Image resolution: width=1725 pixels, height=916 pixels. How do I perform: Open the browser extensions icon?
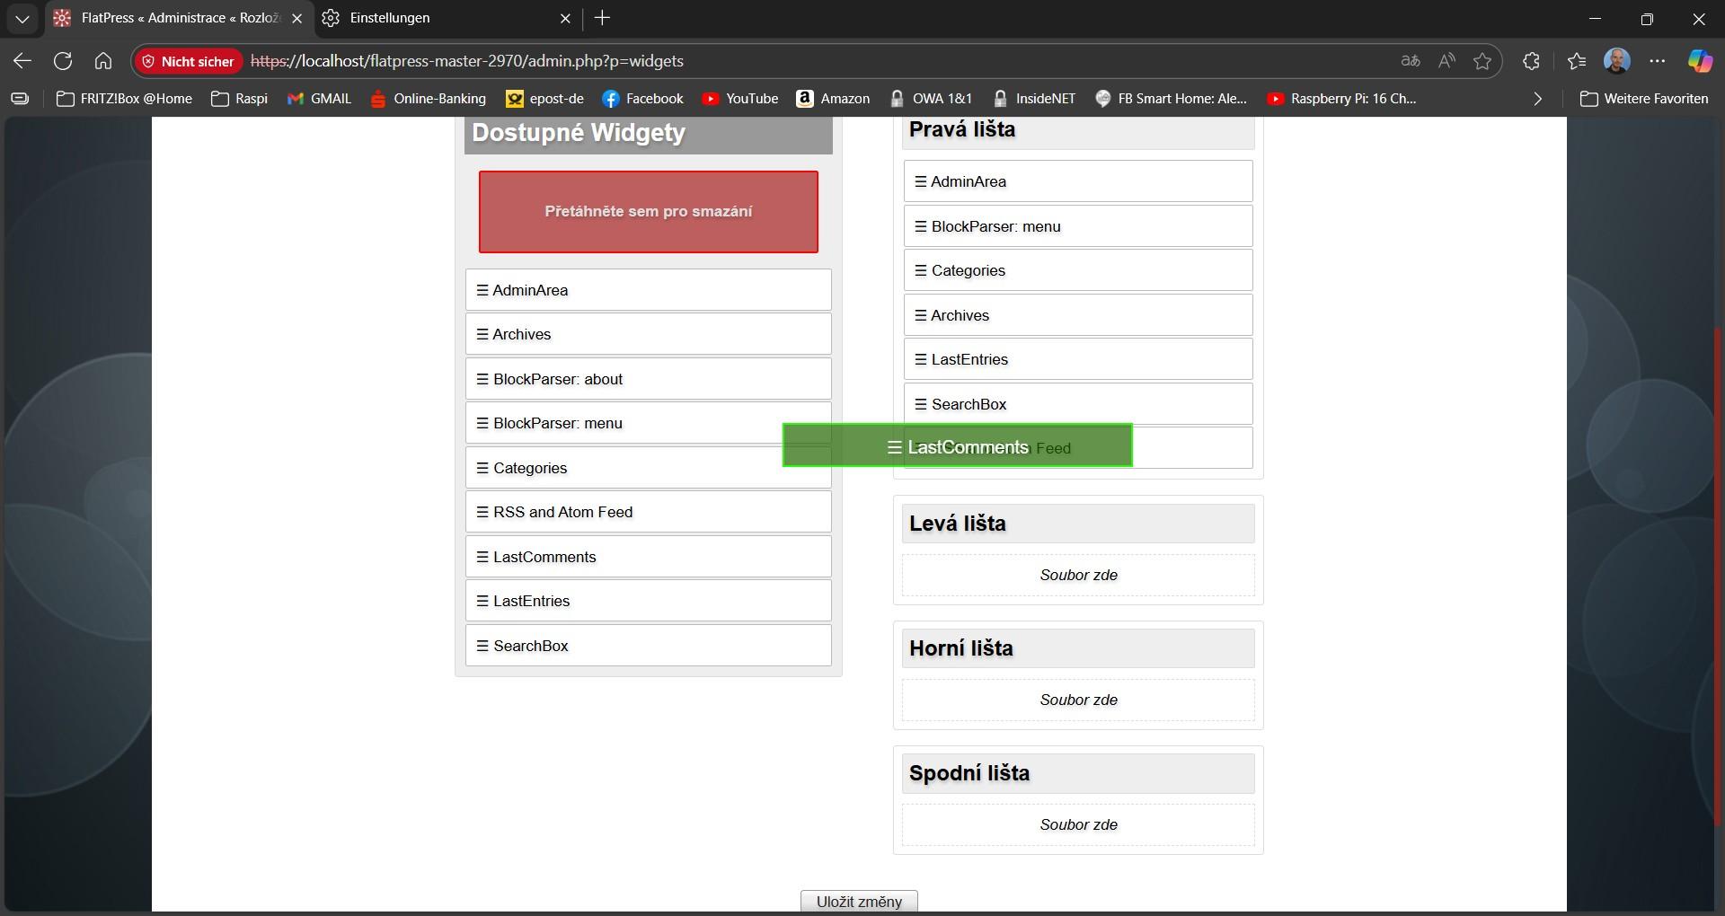pyautogui.click(x=1531, y=61)
